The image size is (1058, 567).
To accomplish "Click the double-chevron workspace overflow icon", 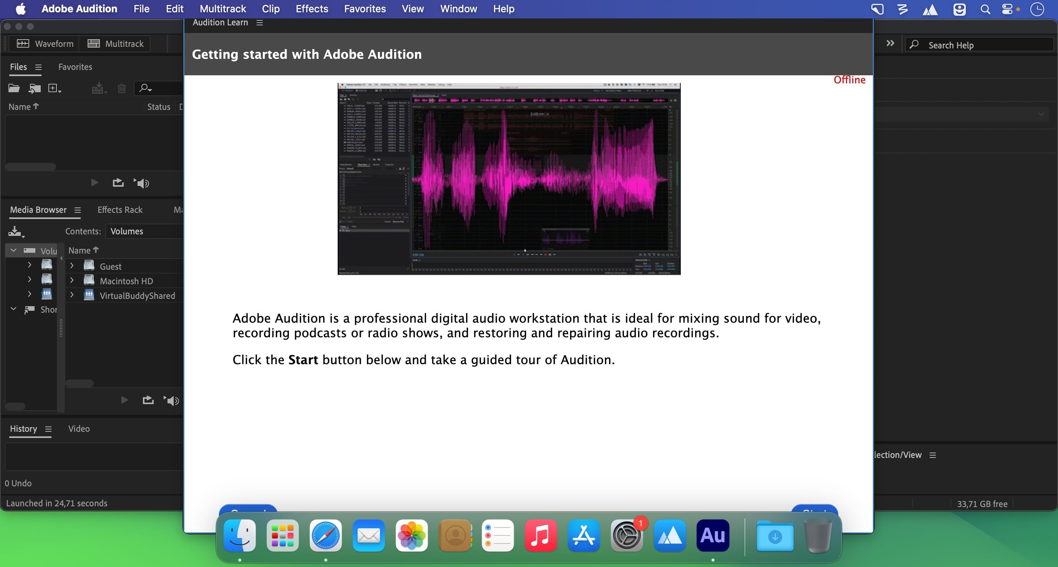I will (890, 43).
